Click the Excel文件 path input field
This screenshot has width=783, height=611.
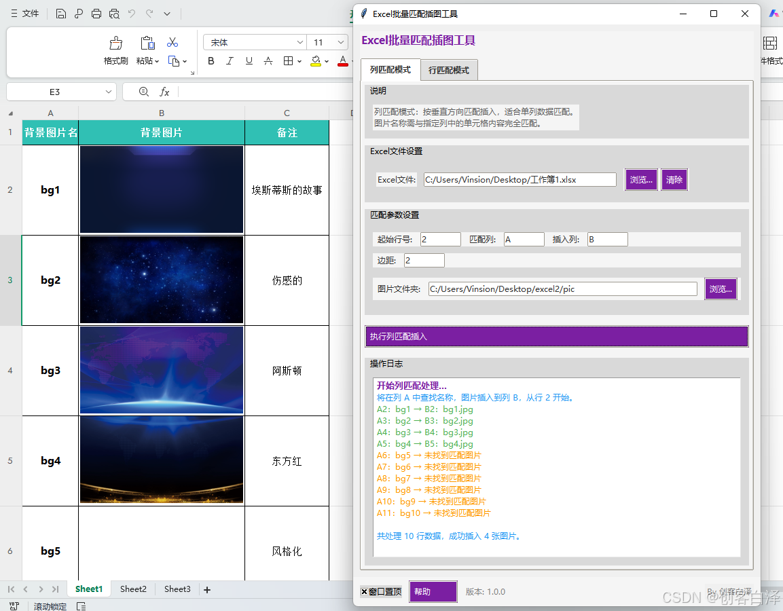520,180
